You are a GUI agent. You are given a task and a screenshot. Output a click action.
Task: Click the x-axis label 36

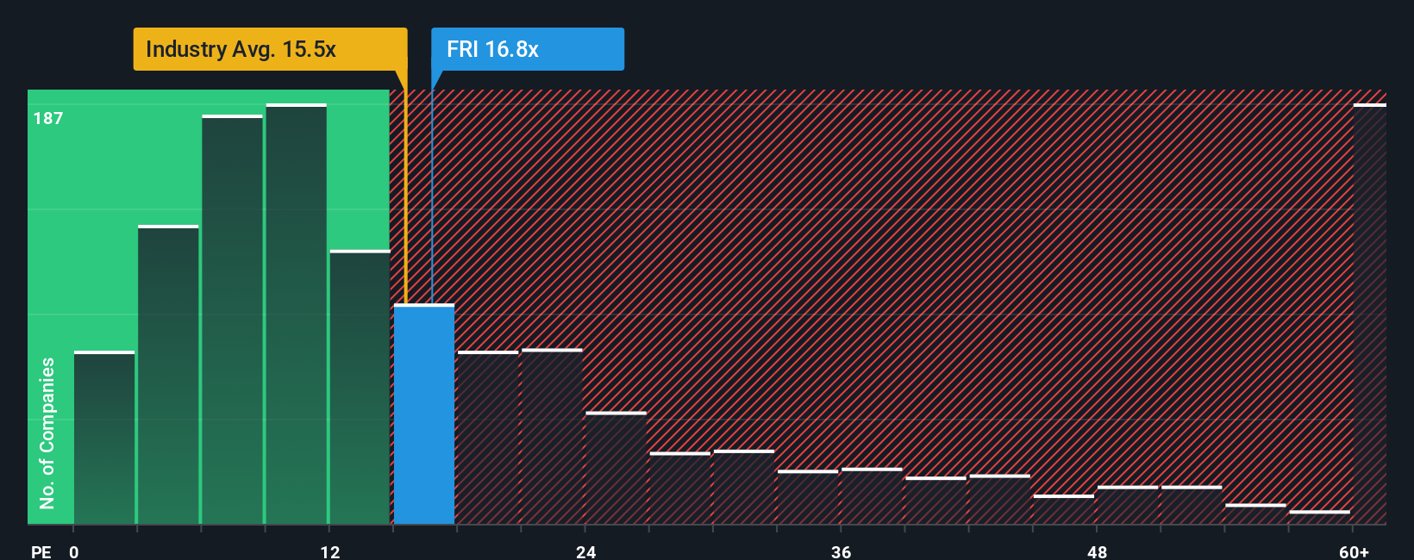841,551
